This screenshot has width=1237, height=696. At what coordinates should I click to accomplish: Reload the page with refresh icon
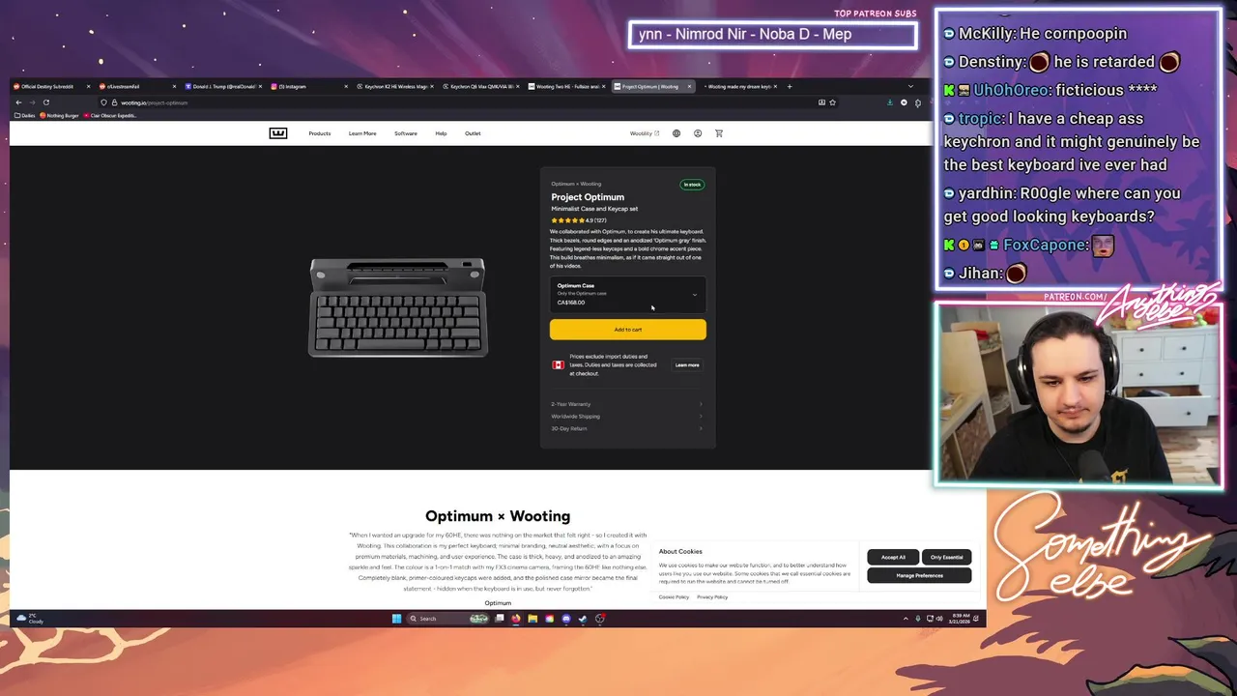45,102
